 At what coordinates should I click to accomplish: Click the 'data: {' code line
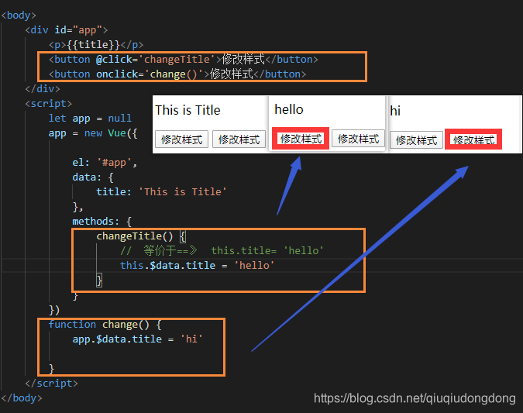93,177
